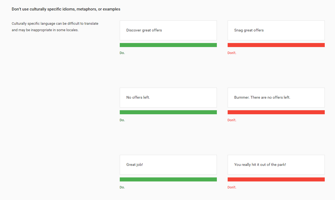Viewport: 335px width, 200px height.
Task: Select the 'Great job!' example card
Action: pyautogui.click(x=168, y=165)
